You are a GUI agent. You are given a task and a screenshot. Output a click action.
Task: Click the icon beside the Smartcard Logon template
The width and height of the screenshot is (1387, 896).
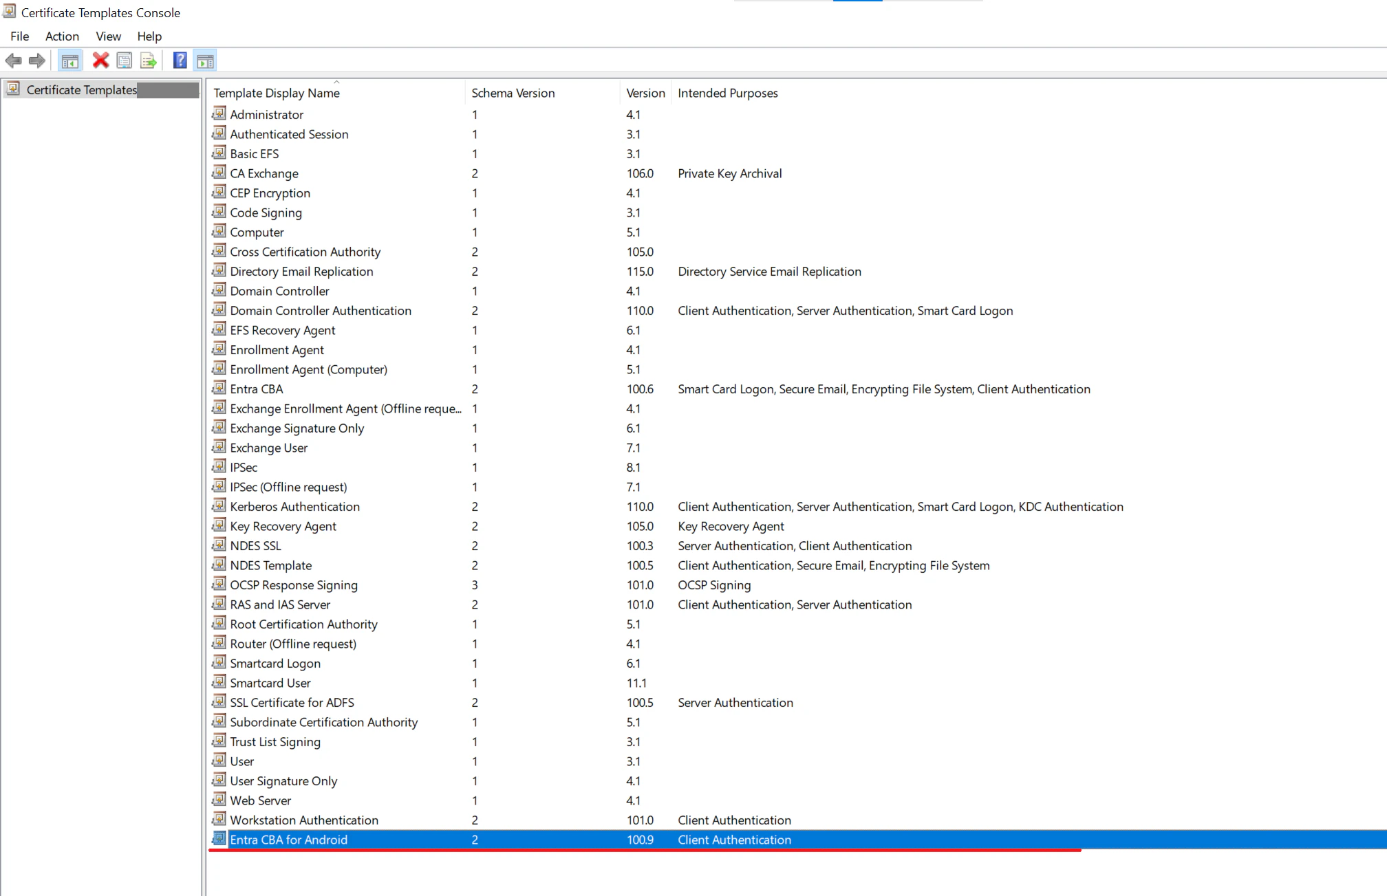219,662
